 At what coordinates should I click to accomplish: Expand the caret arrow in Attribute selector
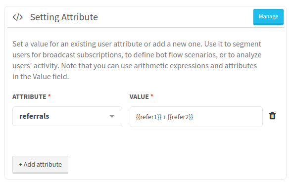coord(112,116)
